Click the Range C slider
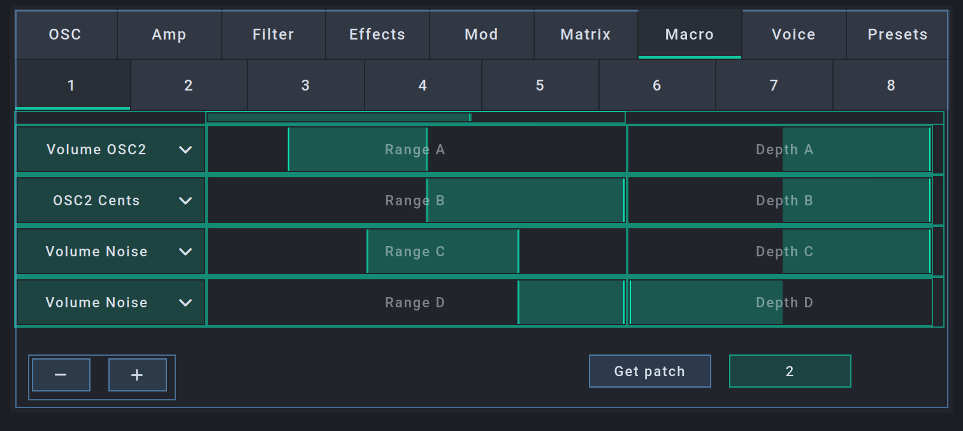Image resolution: width=963 pixels, height=431 pixels. coord(416,252)
